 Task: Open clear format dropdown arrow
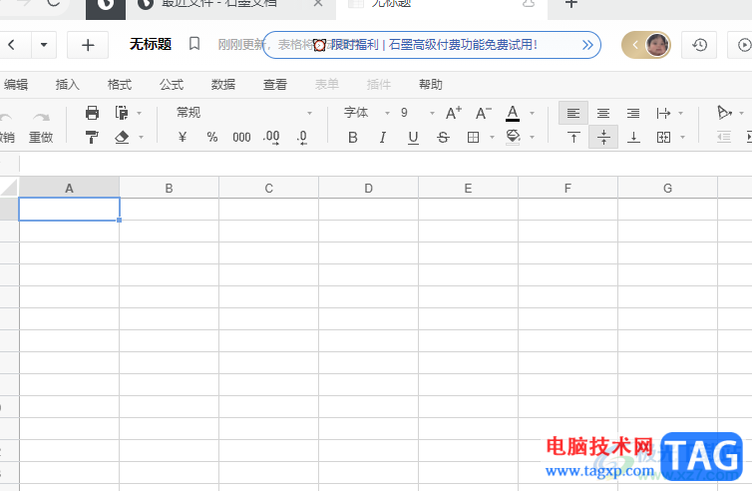click(x=141, y=138)
